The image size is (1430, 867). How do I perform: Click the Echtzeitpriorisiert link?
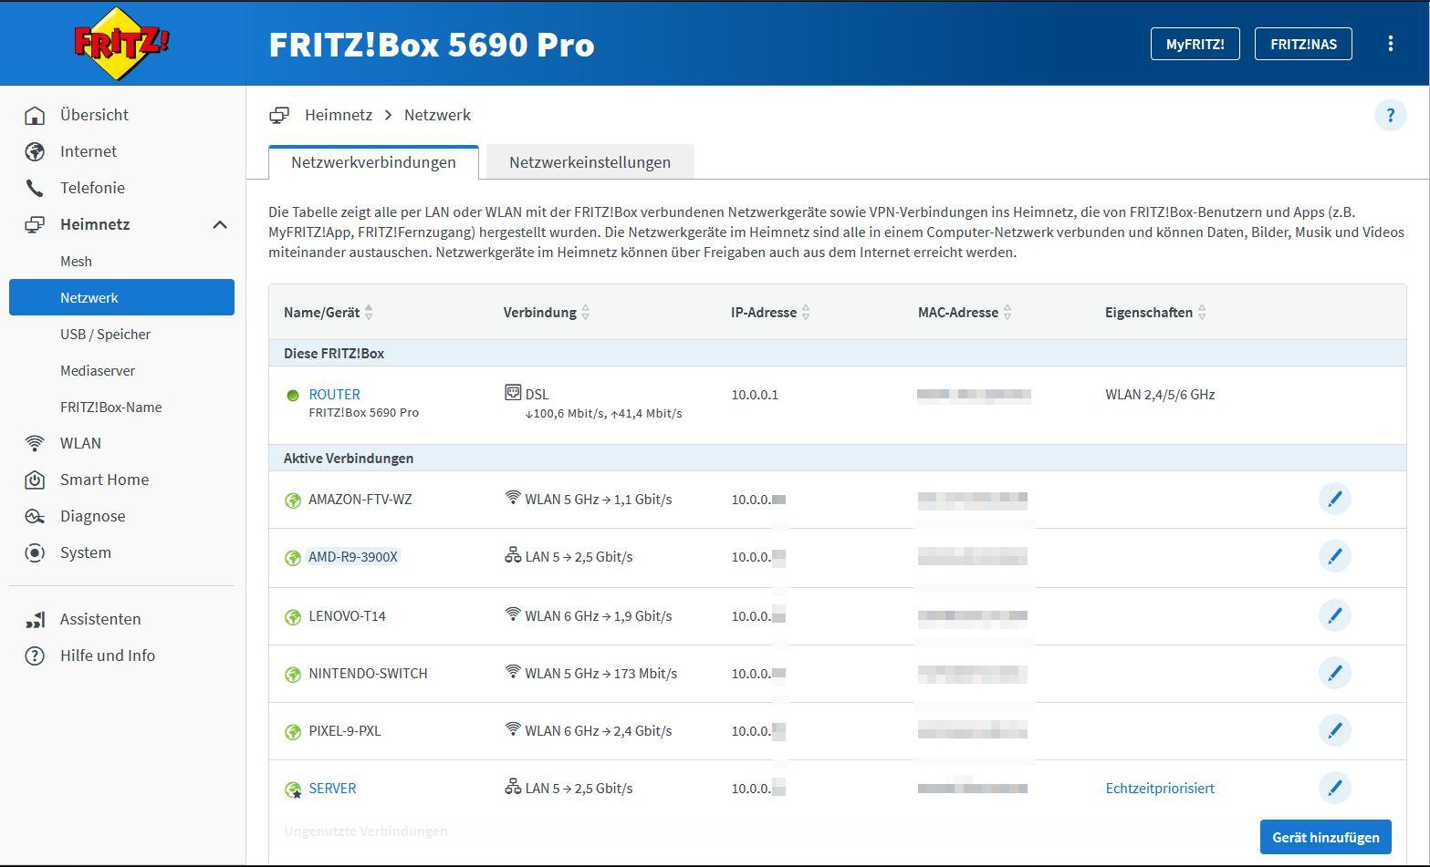[1160, 788]
